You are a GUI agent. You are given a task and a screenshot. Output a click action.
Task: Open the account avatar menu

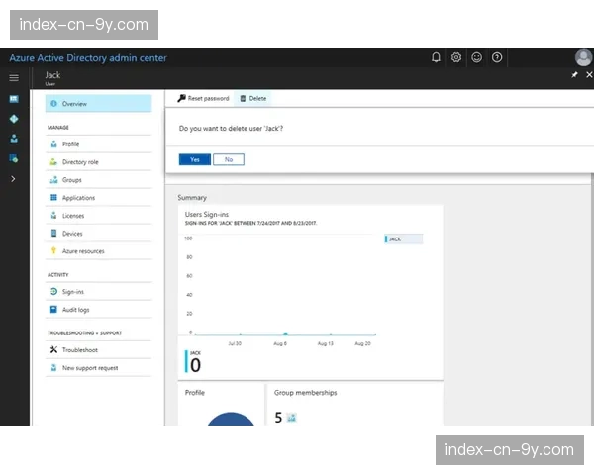(x=583, y=57)
